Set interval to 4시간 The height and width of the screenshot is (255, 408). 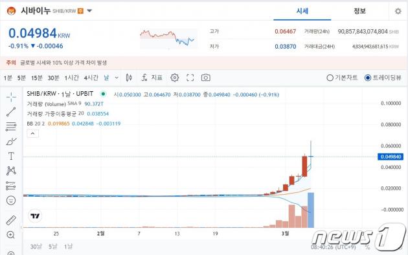(91, 78)
